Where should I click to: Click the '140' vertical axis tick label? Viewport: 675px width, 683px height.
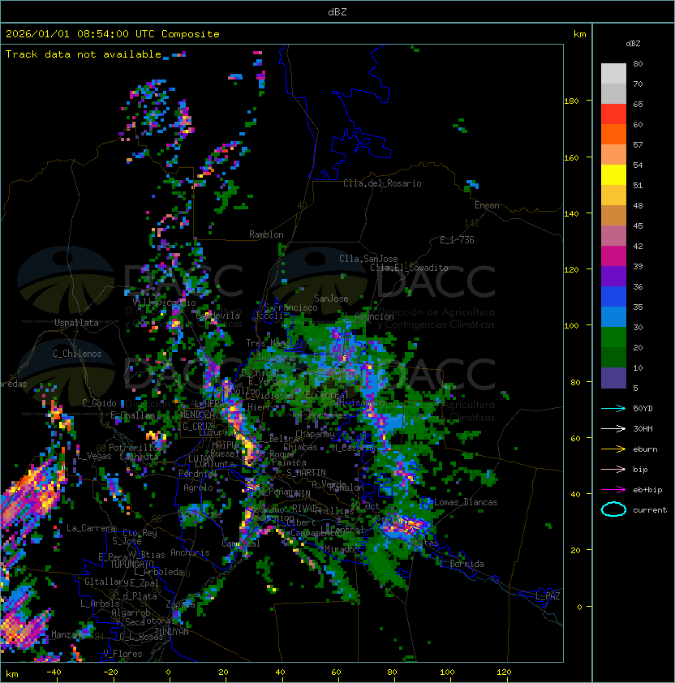[x=571, y=213]
